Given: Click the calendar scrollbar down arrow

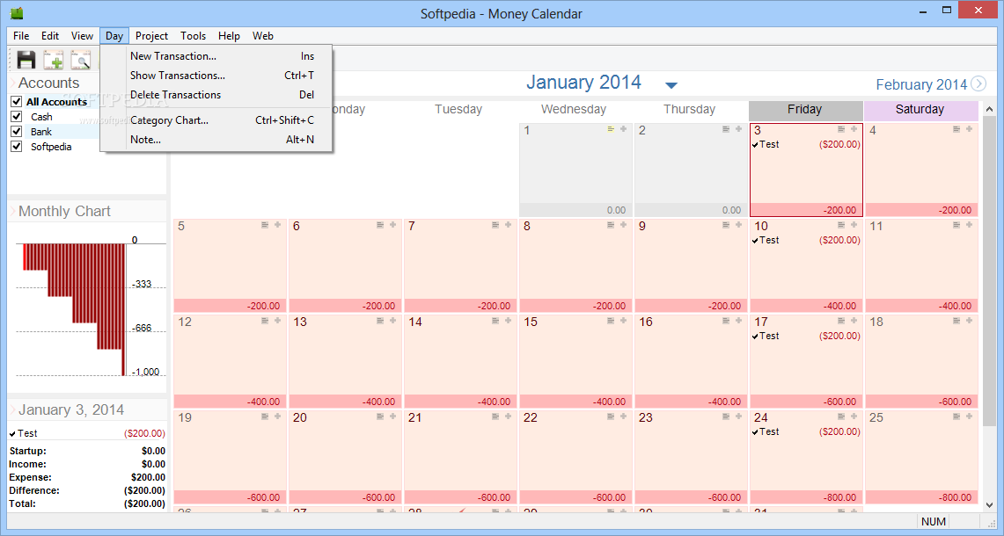Looking at the screenshot, I should 989,504.
